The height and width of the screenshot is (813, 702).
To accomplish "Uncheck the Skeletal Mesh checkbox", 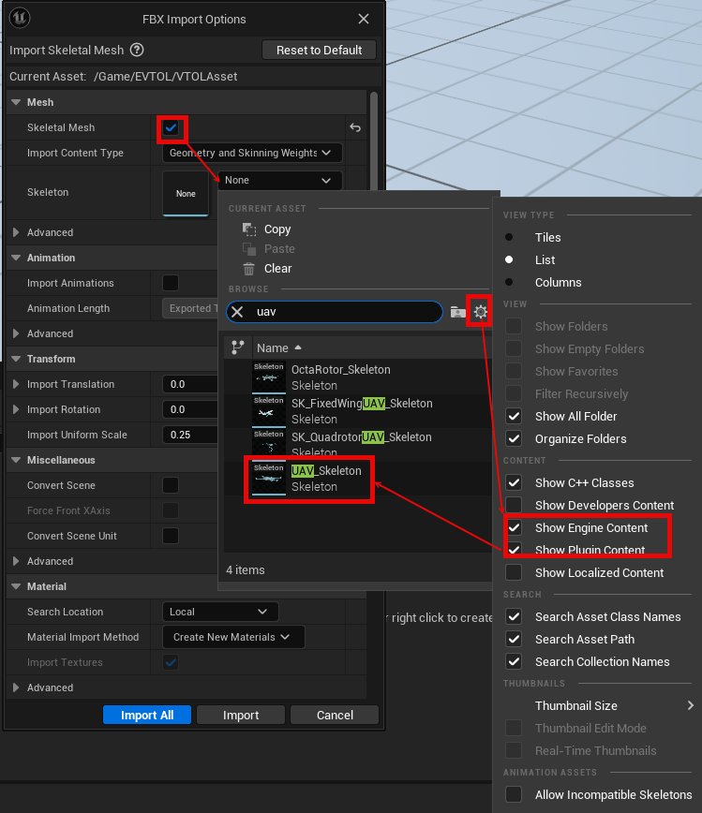I will (171, 127).
